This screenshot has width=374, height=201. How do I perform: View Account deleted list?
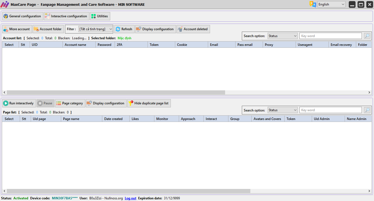(193, 29)
